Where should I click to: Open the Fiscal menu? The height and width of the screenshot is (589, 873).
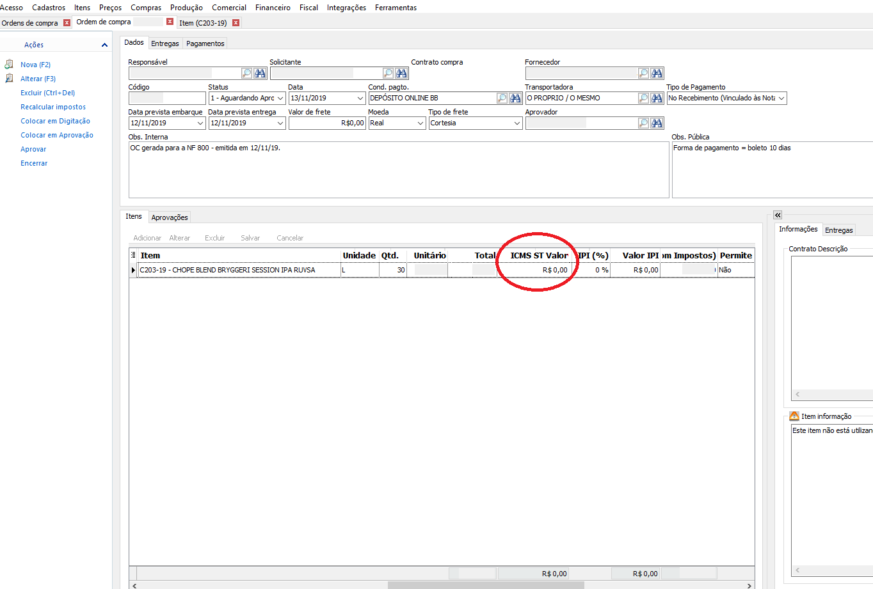click(308, 8)
